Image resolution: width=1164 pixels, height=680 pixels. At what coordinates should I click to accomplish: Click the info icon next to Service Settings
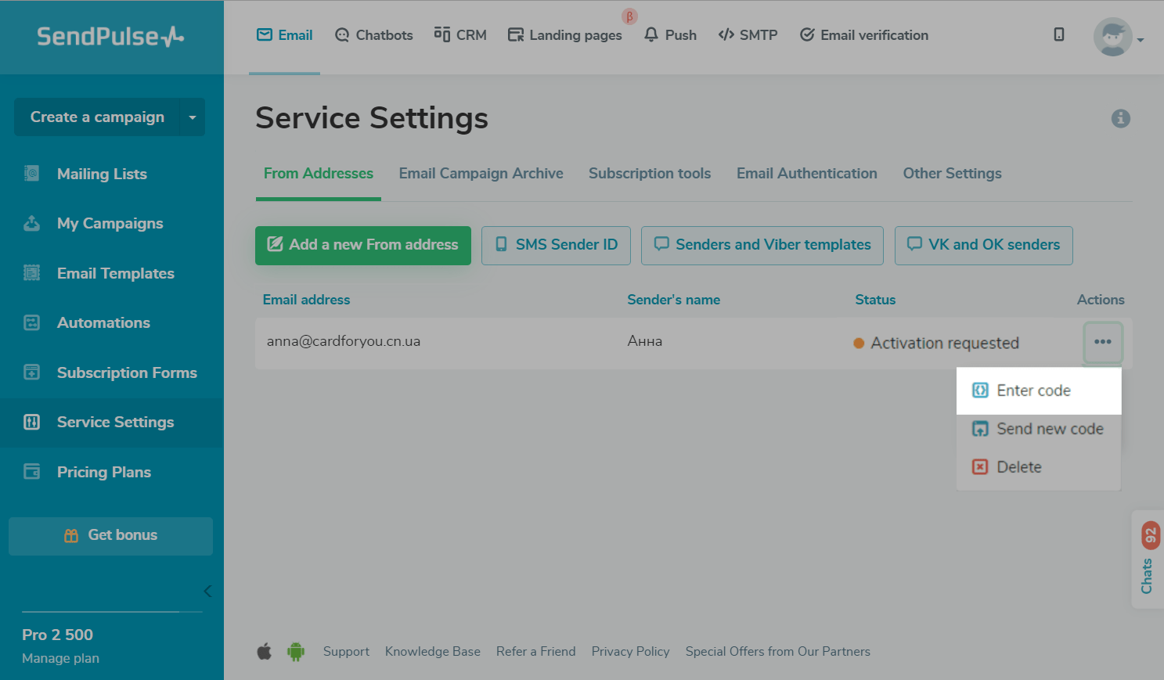1121,118
